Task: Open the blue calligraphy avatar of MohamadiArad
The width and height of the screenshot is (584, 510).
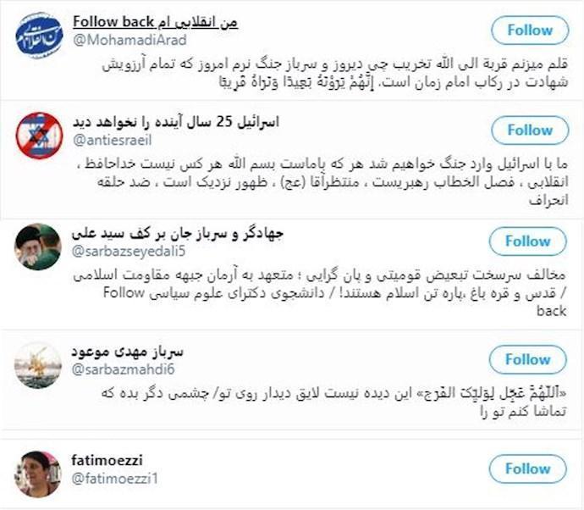Action: (39, 36)
